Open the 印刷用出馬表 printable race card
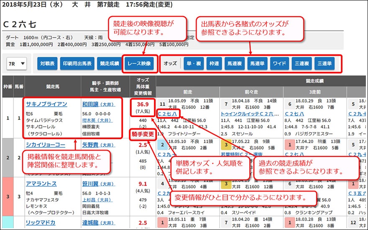Screen dimensions: 368x230 pos(78,64)
